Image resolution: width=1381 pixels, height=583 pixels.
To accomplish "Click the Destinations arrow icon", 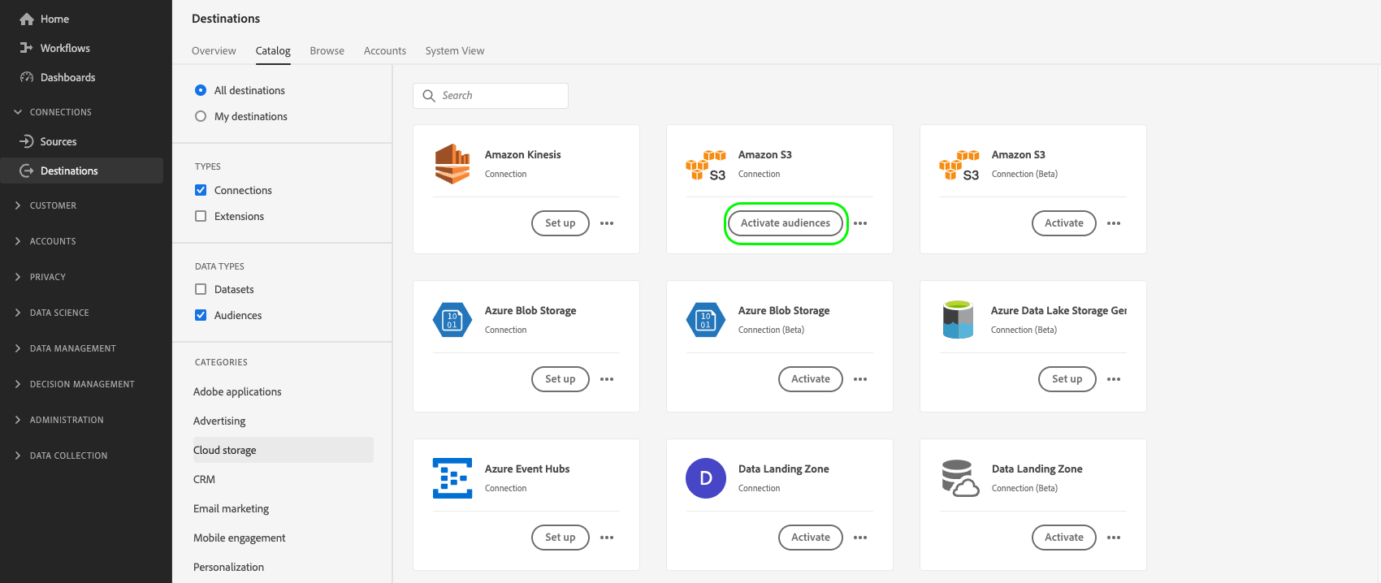I will (x=27, y=171).
